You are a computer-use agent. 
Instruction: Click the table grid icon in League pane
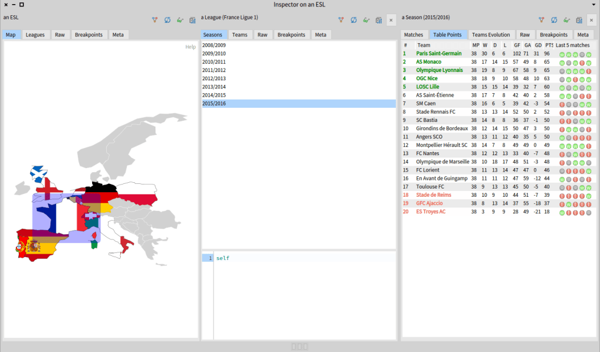pyautogui.click(x=379, y=20)
